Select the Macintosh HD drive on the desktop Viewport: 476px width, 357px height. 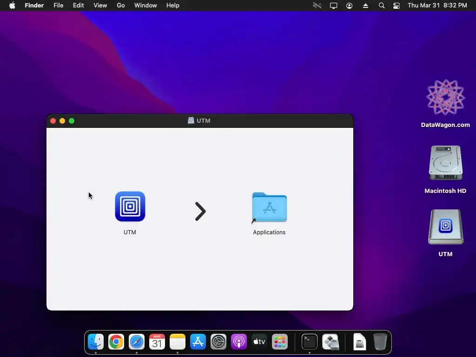[445, 163]
